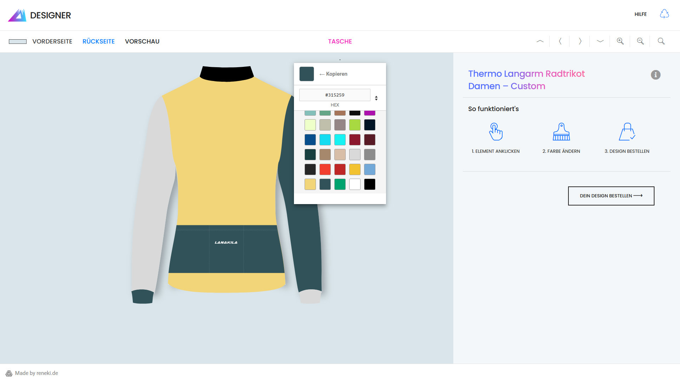Image resolution: width=680 pixels, height=382 pixels.
Task: Pick the green color swatch
Action: (340, 184)
